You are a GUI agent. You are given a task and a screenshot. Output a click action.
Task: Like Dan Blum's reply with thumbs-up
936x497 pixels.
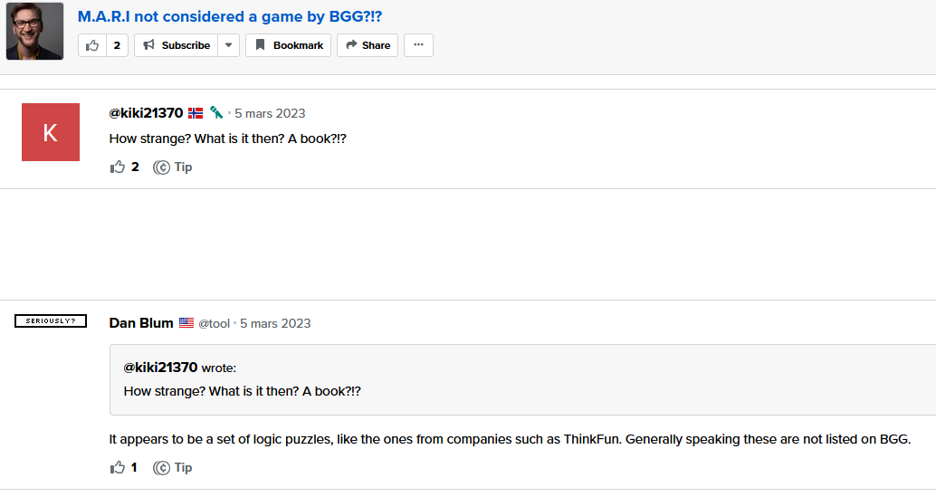click(x=118, y=467)
